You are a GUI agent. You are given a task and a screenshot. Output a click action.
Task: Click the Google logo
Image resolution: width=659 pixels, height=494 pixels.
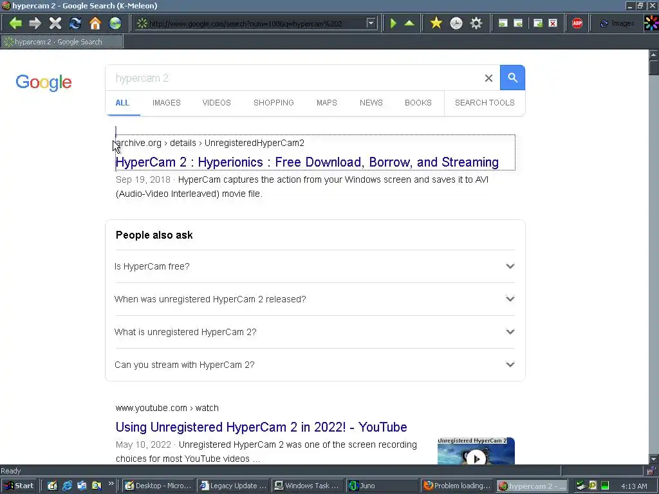(x=44, y=82)
